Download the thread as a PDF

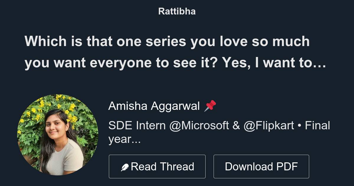click(x=261, y=166)
